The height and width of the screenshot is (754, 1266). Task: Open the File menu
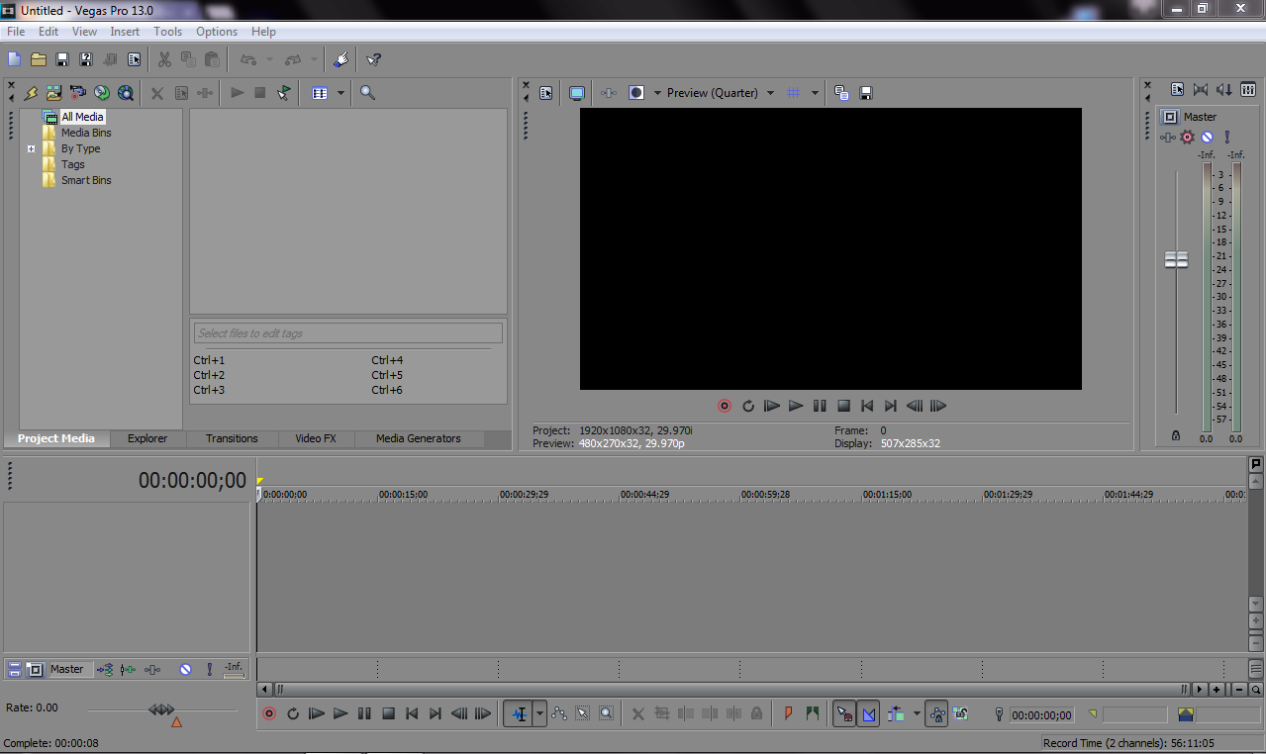pos(16,32)
